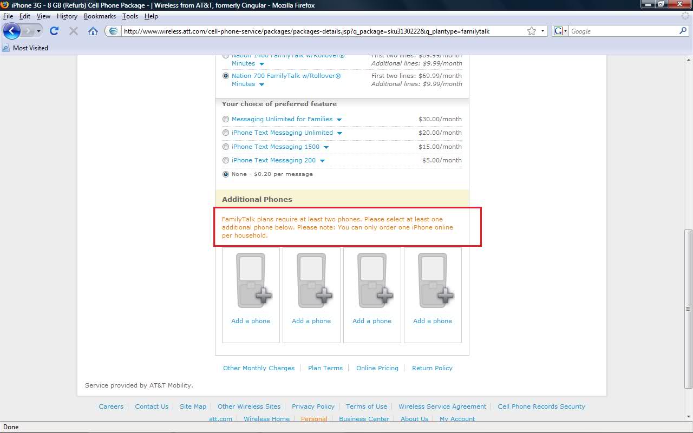Screen dimensions: 693x433
Task: Reload the page with the refresh icon
Action: point(54,31)
